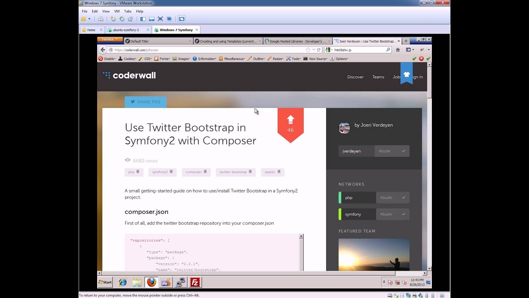This screenshot has width=529, height=298.
Task: Click the SHARE THIS button
Action: point(145,102)
